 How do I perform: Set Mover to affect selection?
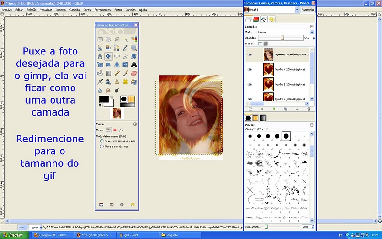click(115, 130)
